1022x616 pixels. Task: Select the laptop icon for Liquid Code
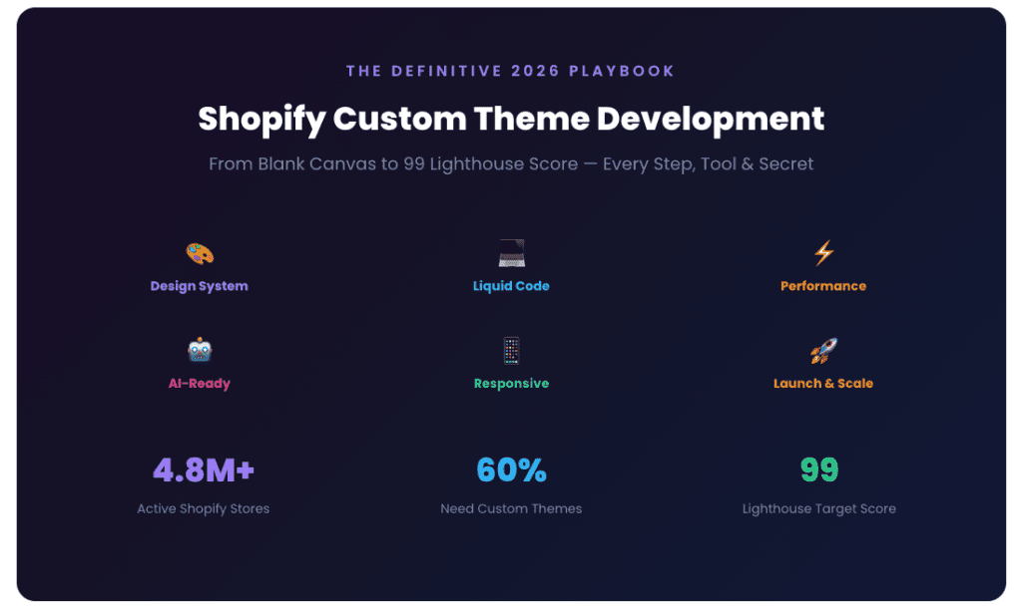(x=511, y=252)
